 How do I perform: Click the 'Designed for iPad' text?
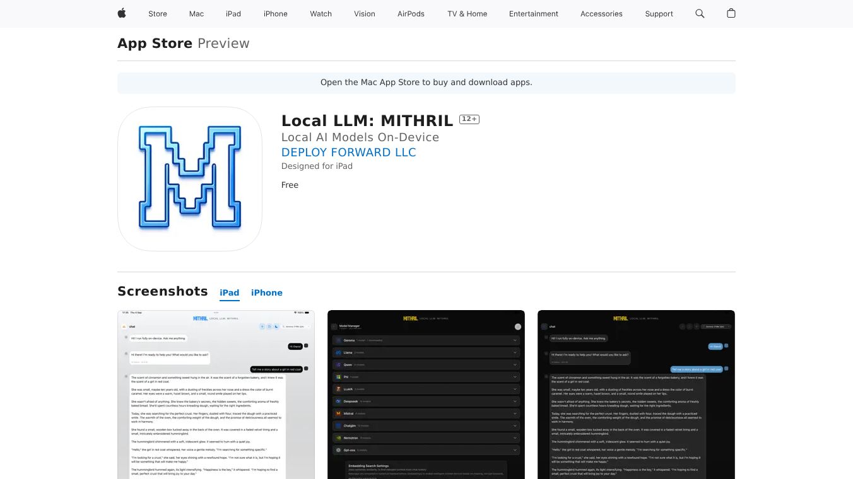tap(317, 166)
